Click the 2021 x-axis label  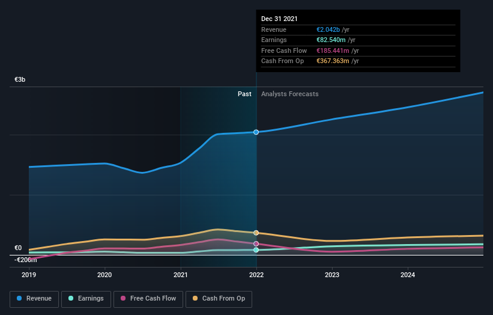click(x=181, y=275)
